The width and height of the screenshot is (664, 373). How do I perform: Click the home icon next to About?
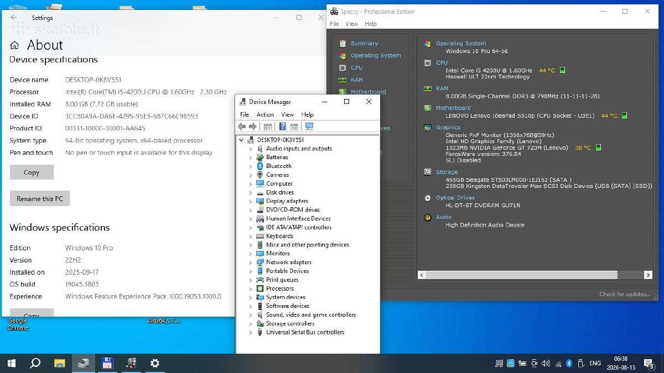click(x=14, y=45)
